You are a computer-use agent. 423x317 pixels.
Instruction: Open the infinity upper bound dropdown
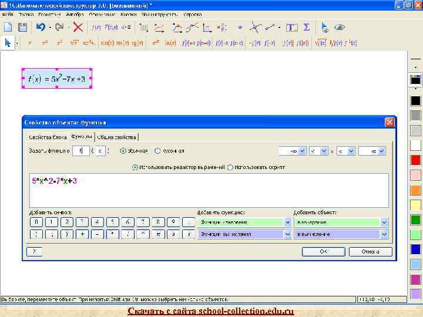381,151
